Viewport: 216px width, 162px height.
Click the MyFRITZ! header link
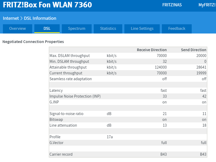click(x=207, y=5)
